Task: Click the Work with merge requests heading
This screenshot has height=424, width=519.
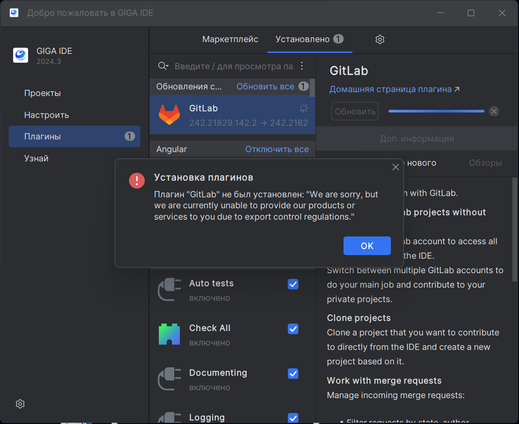Action: (x=384, y=381)
